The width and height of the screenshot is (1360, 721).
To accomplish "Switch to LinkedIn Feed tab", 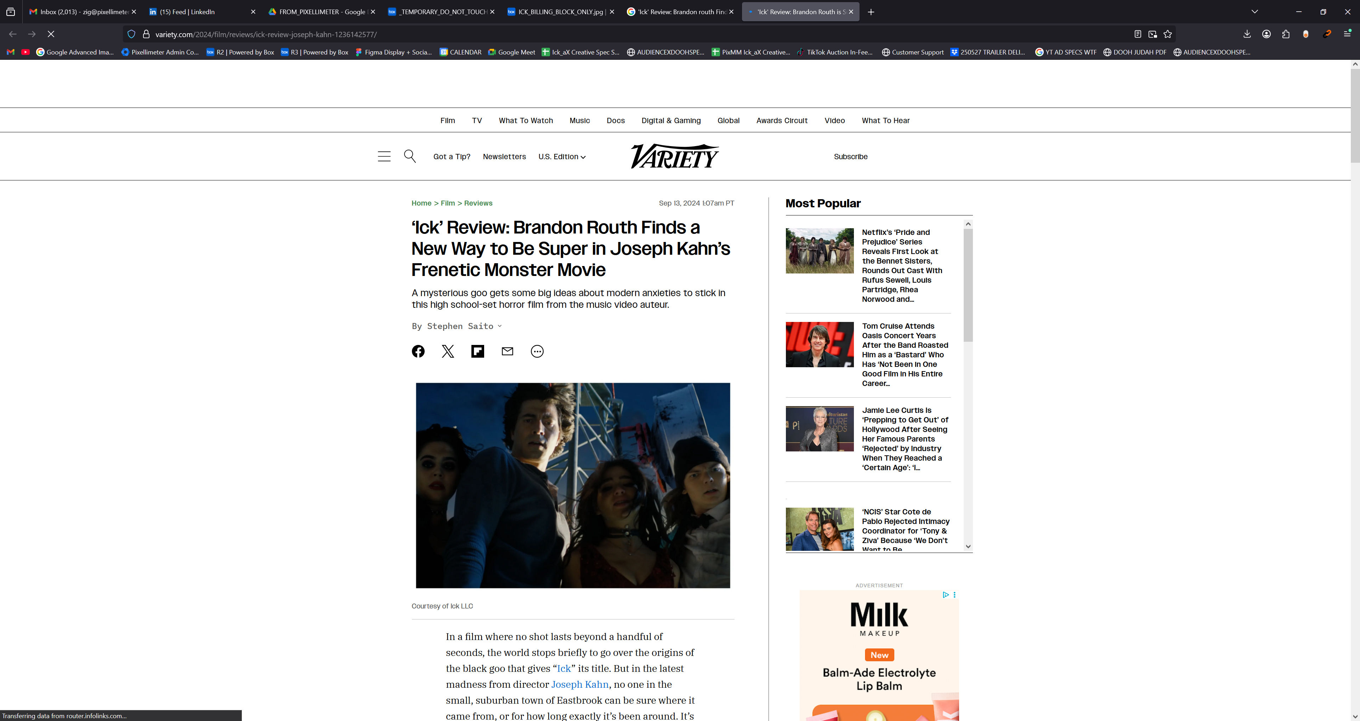I will coord(202,12).
